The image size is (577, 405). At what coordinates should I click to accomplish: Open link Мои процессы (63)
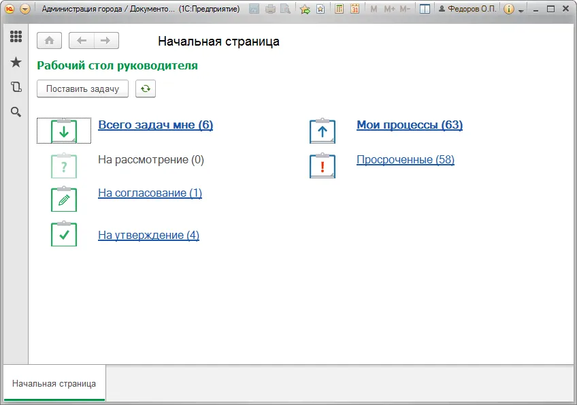(410, 125)
